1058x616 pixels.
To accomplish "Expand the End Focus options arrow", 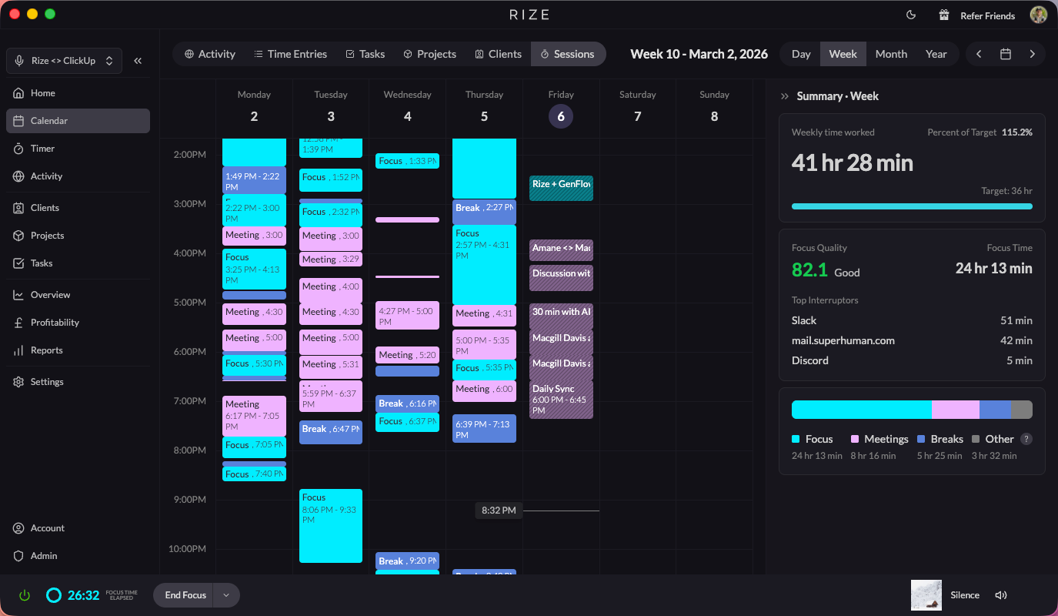I will tap(226, 595).
